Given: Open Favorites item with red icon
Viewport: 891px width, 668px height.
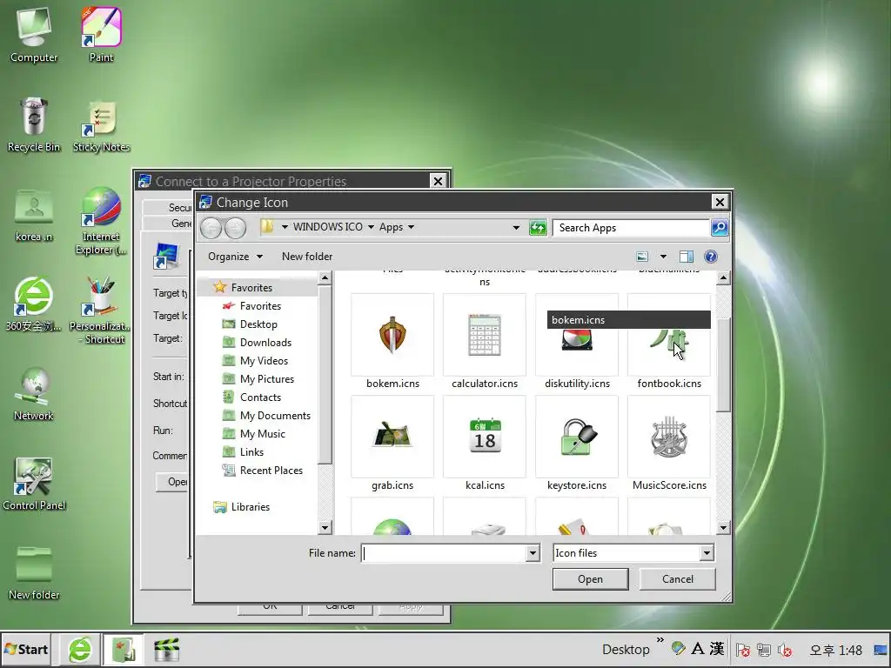Looking at the screenshot, I should click(251, 306).
